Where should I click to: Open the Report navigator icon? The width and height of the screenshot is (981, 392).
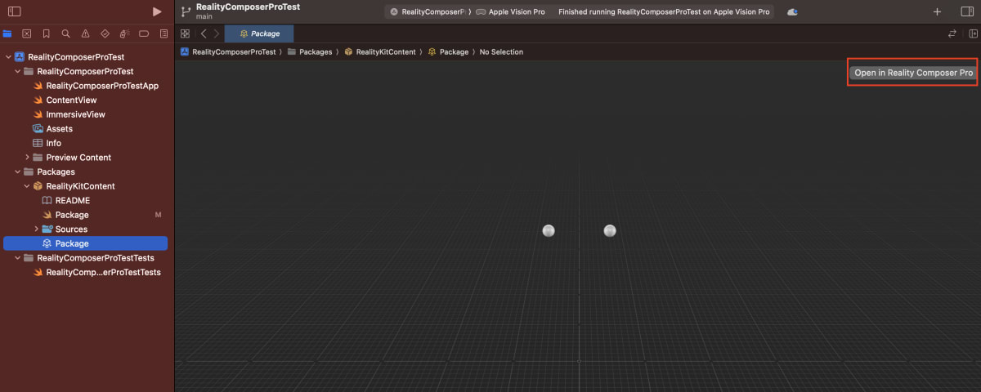pos(163,33)
